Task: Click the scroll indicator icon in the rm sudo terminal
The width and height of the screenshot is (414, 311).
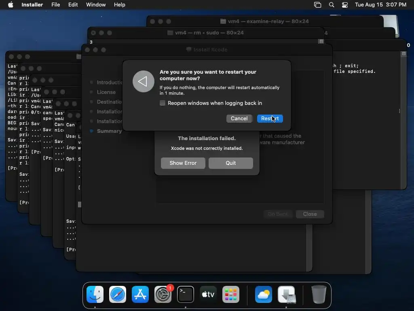Action: [x=321, y=41]
